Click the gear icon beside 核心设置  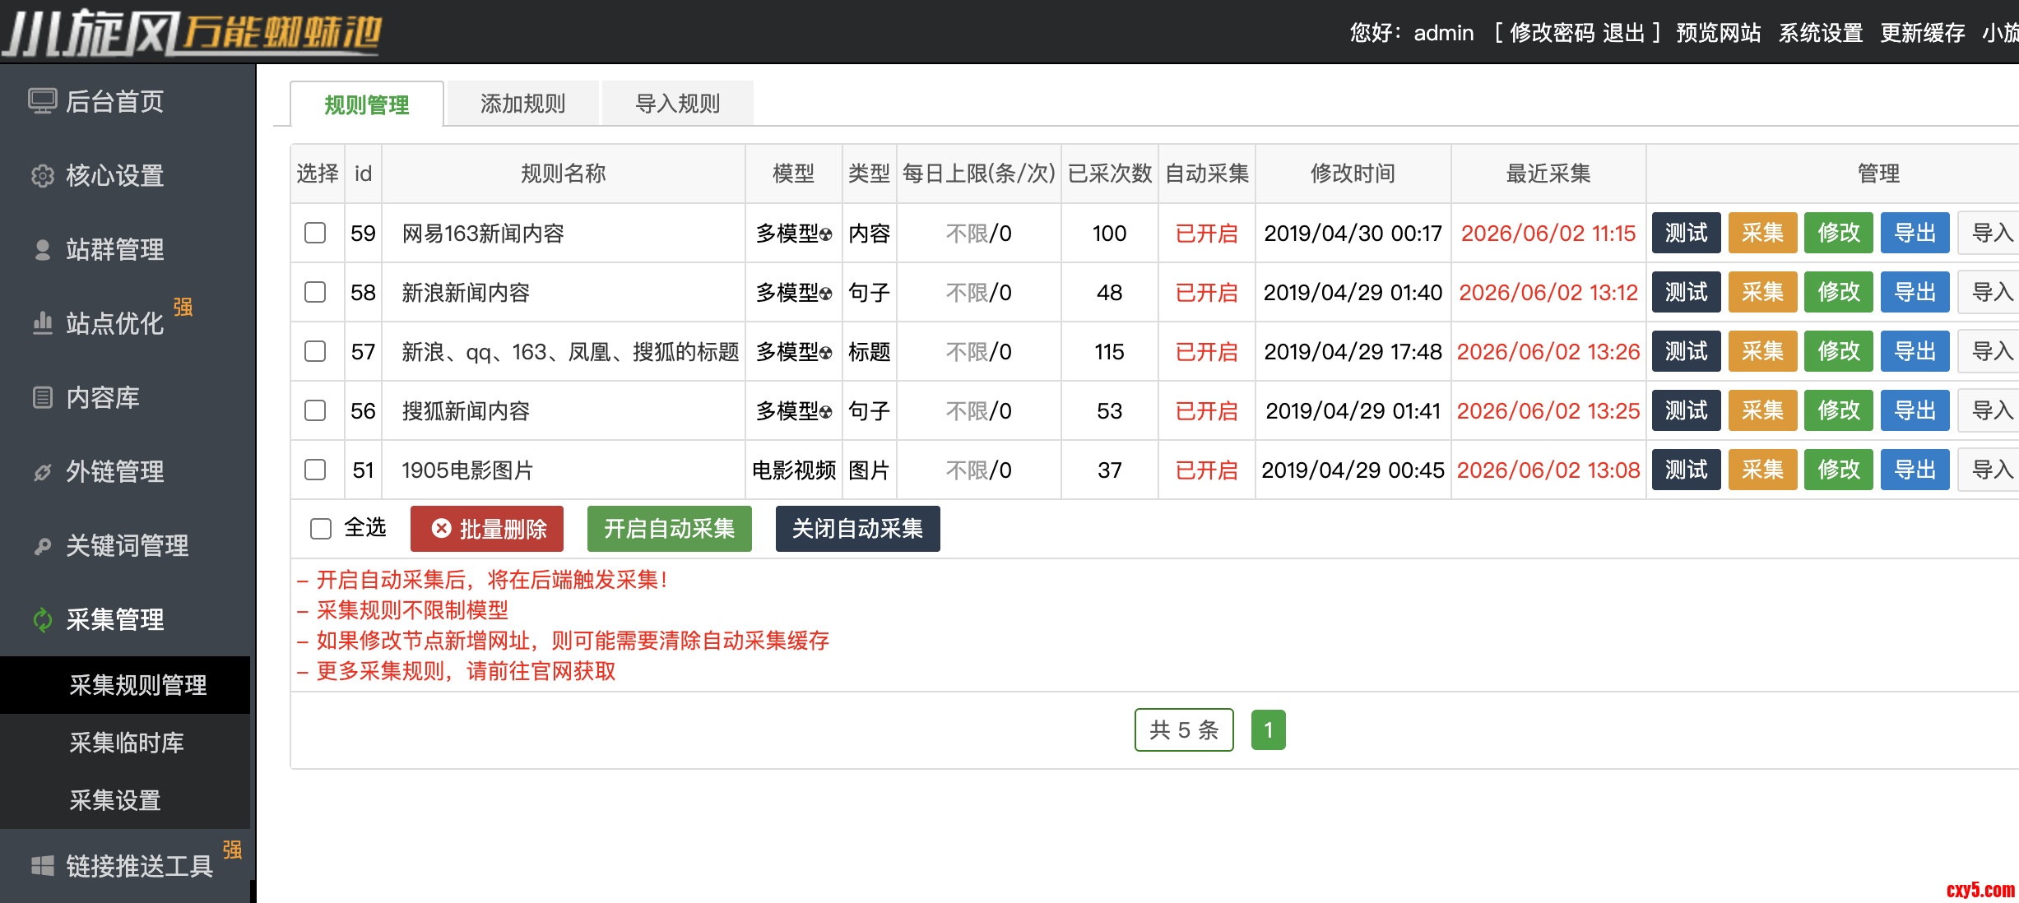(x=43, y=175)
